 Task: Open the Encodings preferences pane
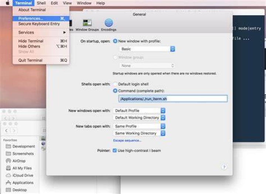point(109,25)
